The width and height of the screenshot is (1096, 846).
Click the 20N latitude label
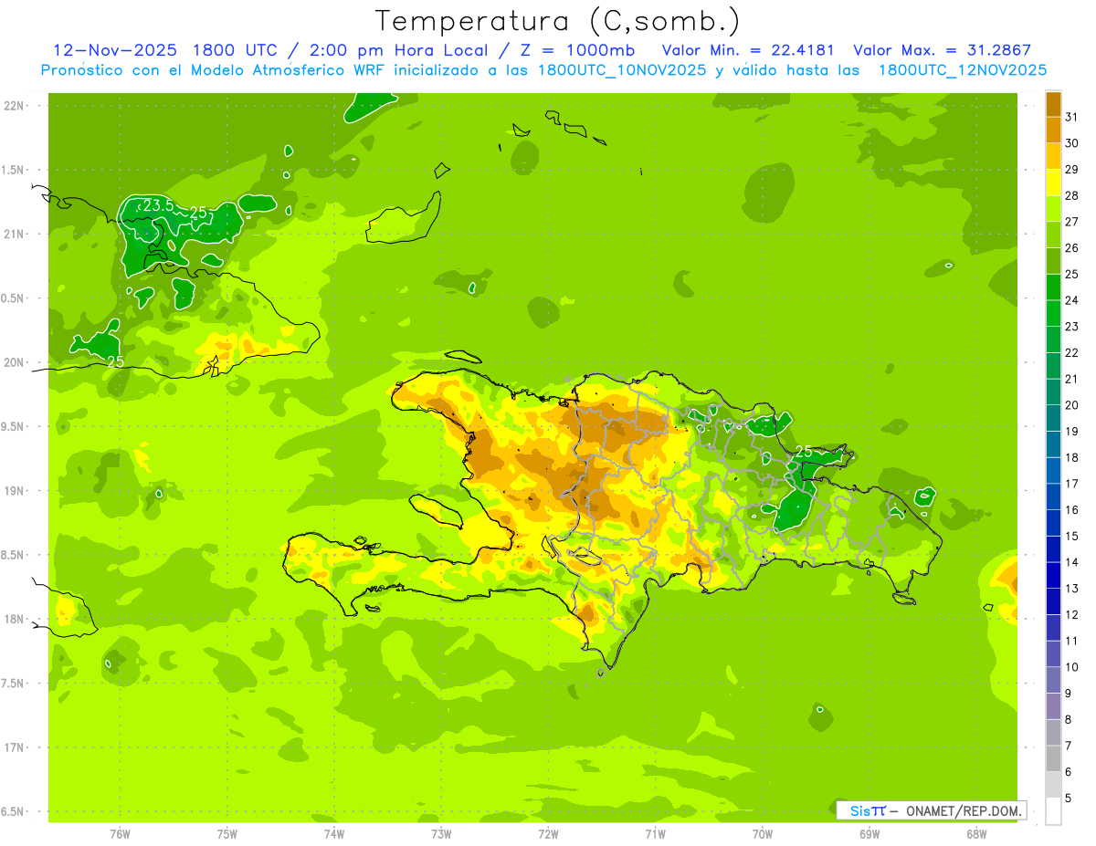pos(14,362)
